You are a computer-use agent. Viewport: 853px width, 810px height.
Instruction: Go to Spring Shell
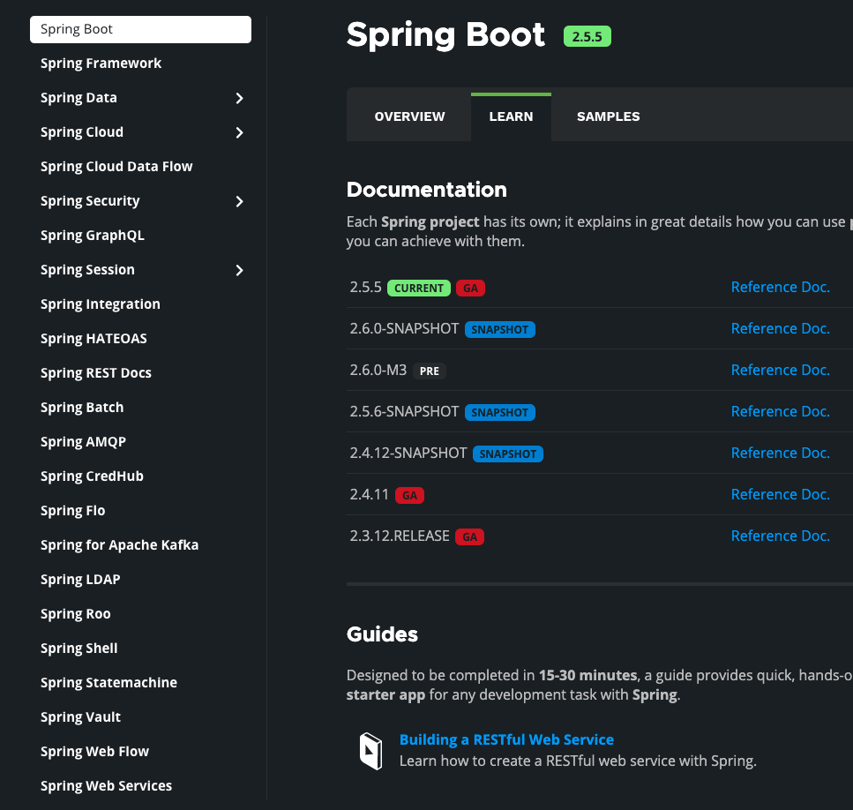tap(79, 649)
